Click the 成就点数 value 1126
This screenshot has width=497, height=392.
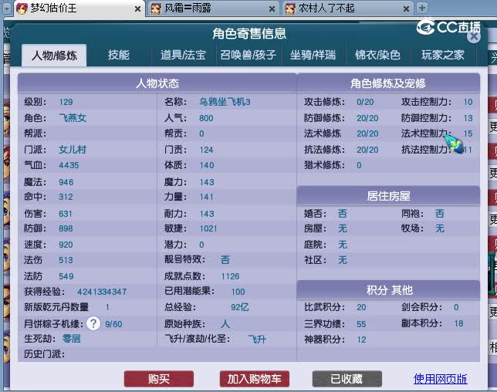(x=231, y=276)
